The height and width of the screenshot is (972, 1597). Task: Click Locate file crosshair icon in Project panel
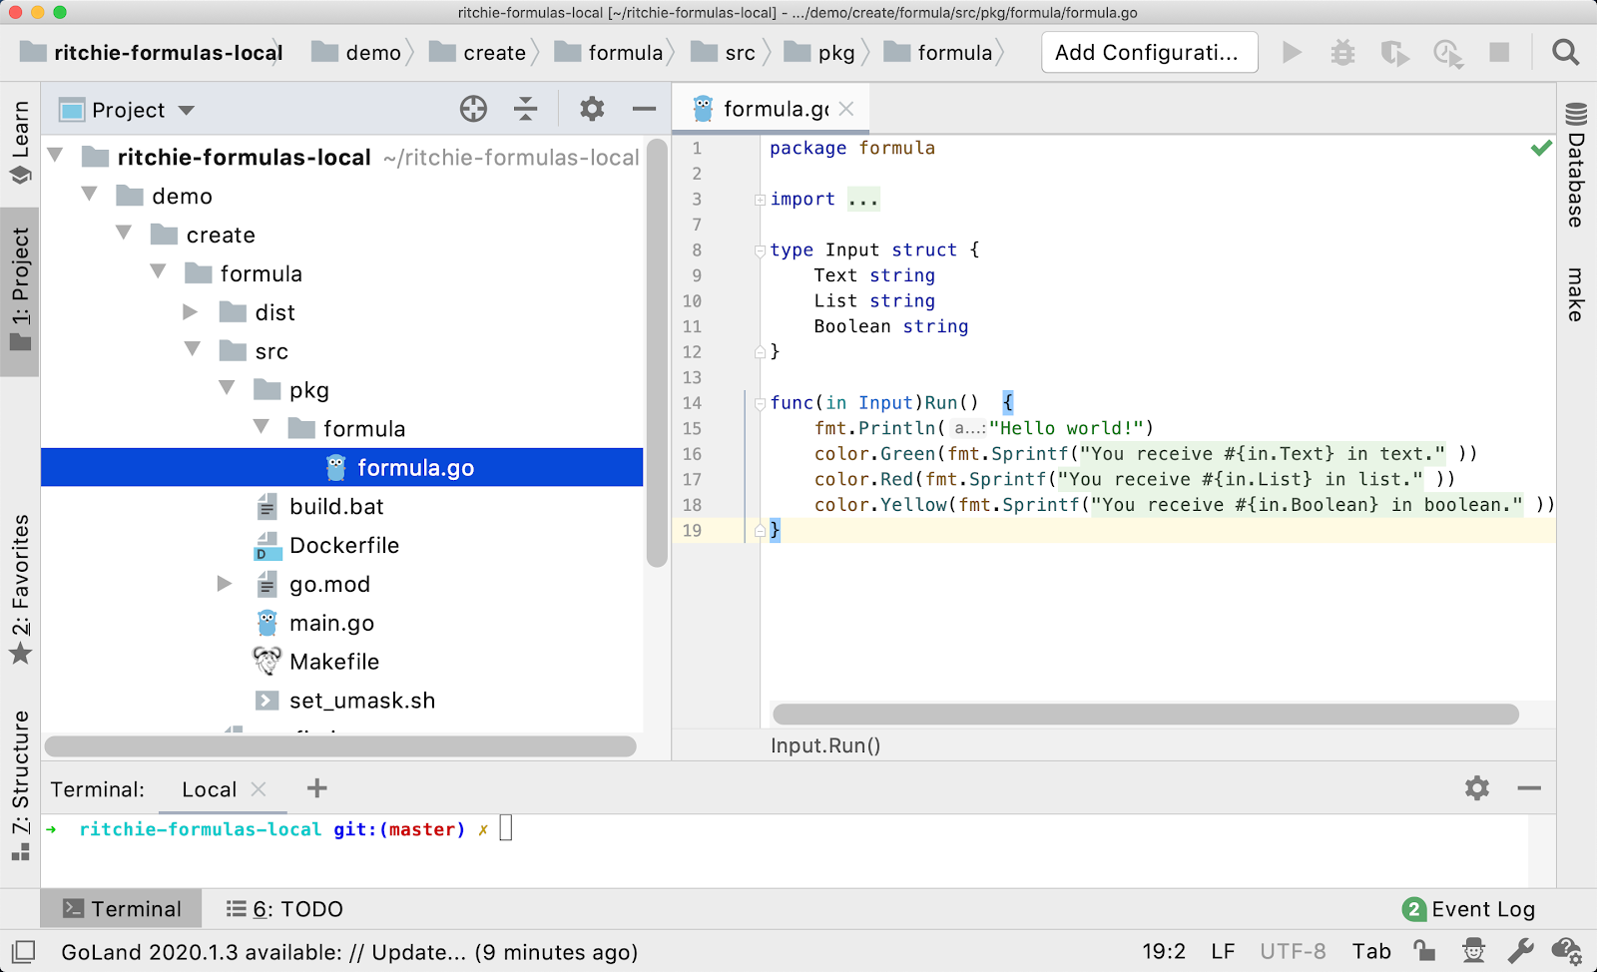[473, 109]
